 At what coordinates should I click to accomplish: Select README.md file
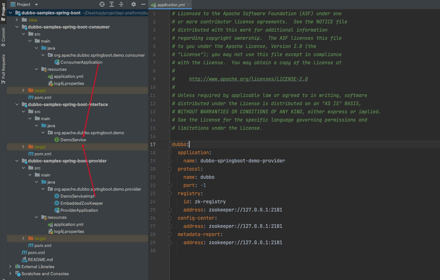coord(40,259)
